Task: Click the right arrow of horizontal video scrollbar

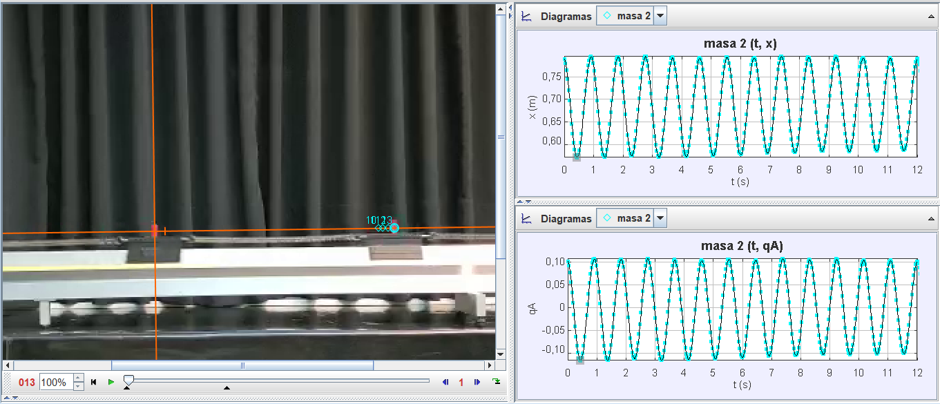Action: [491, 365]
